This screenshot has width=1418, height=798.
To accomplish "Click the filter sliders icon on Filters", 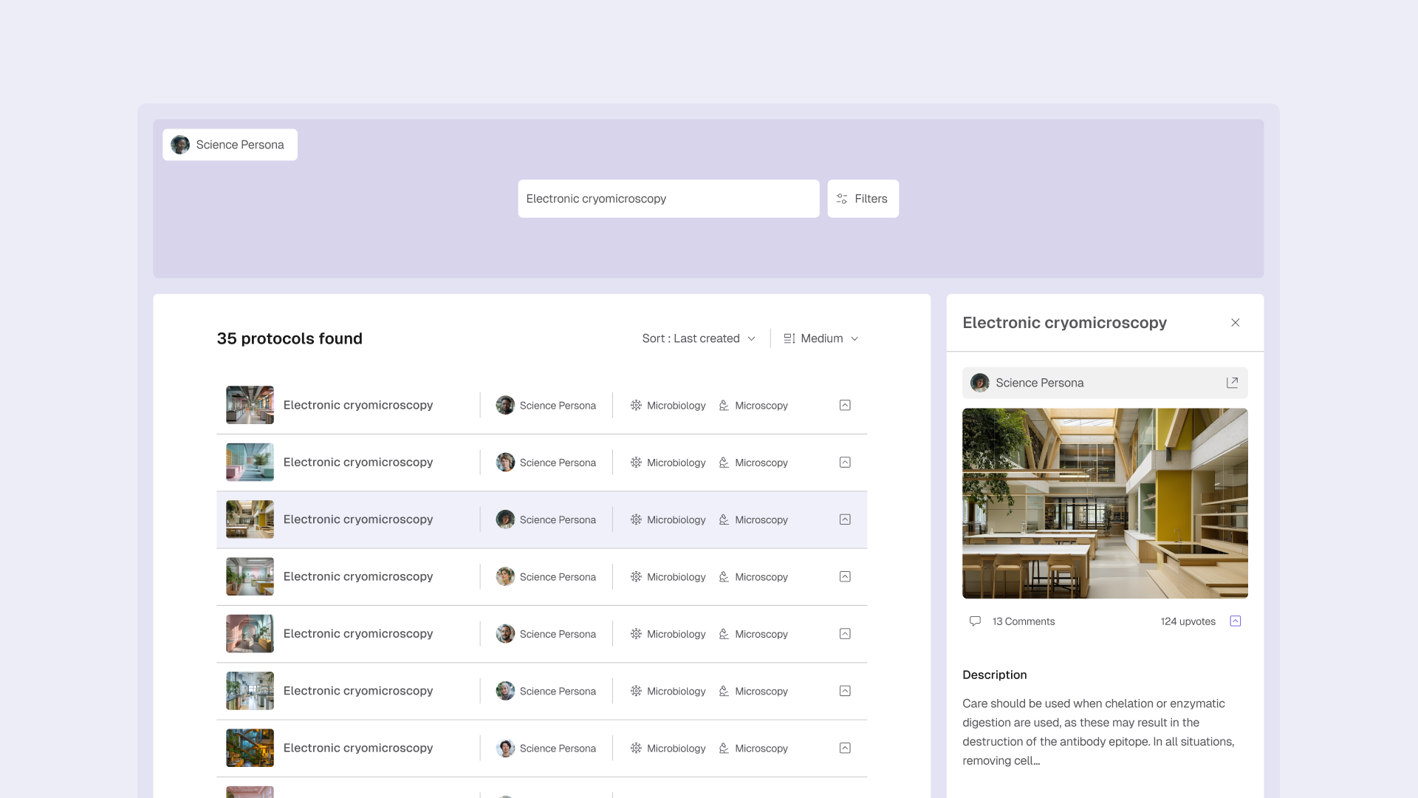I will point(842,199).
